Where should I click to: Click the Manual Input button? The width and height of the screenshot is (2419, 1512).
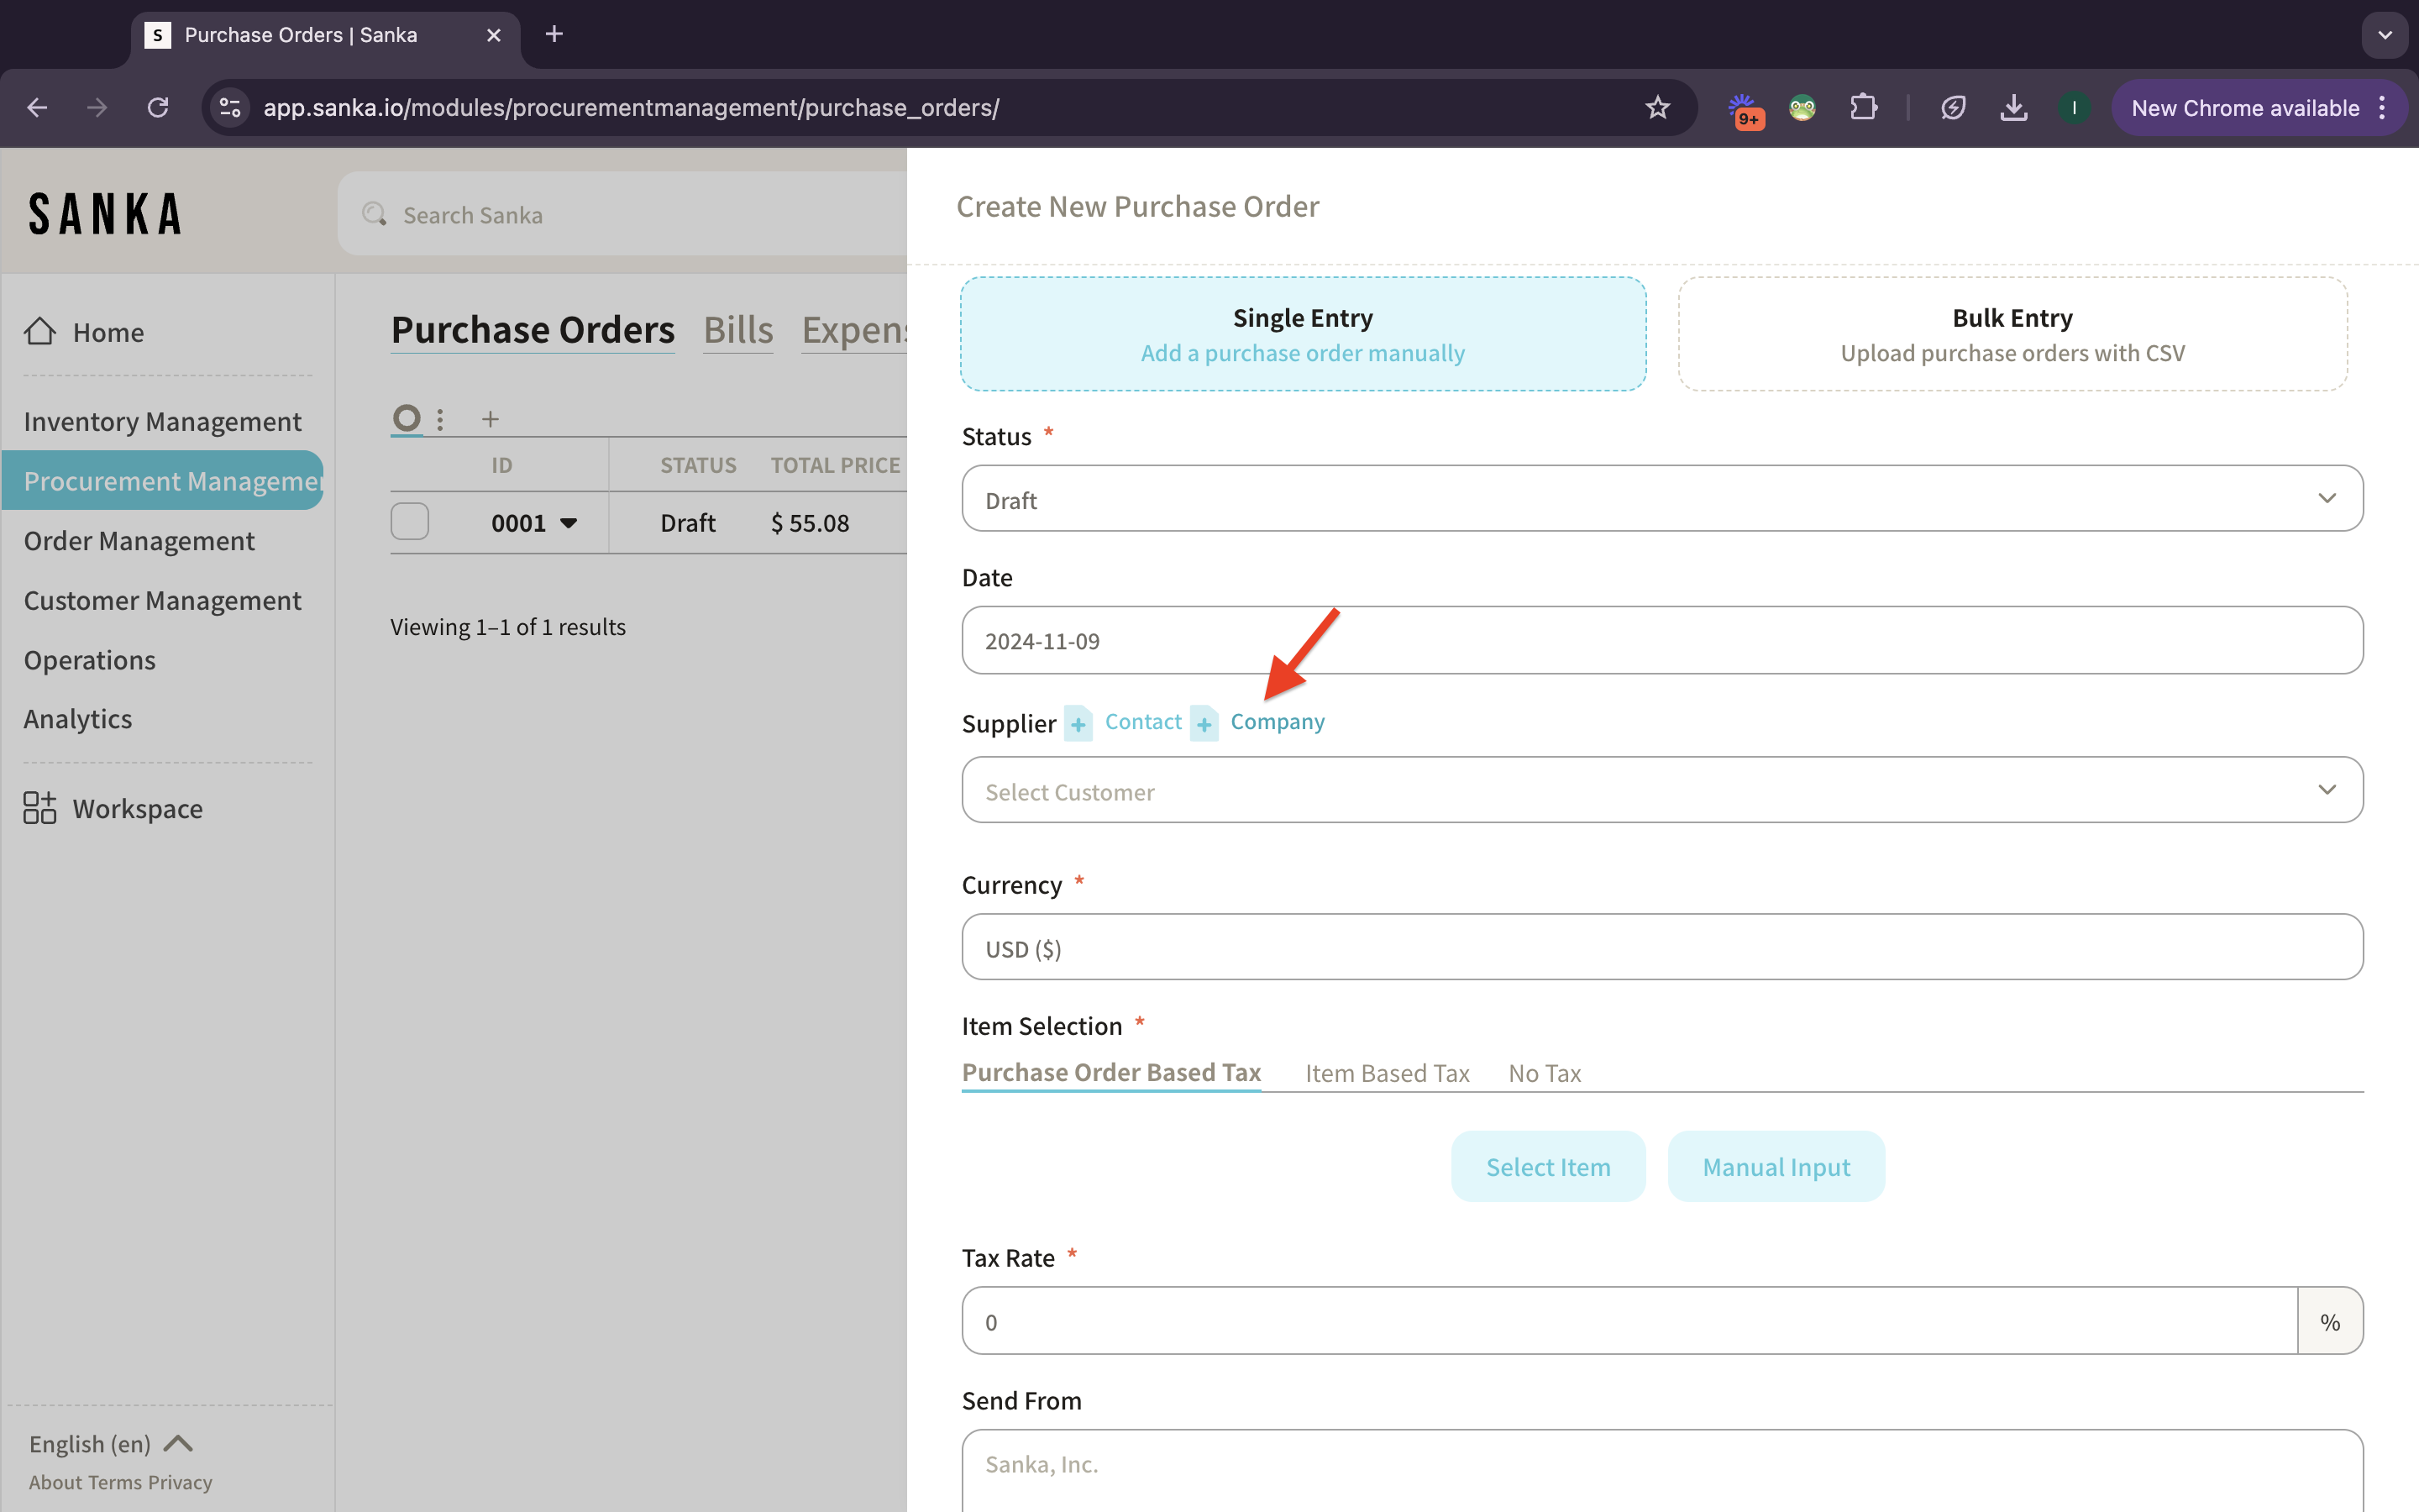1776,1166
